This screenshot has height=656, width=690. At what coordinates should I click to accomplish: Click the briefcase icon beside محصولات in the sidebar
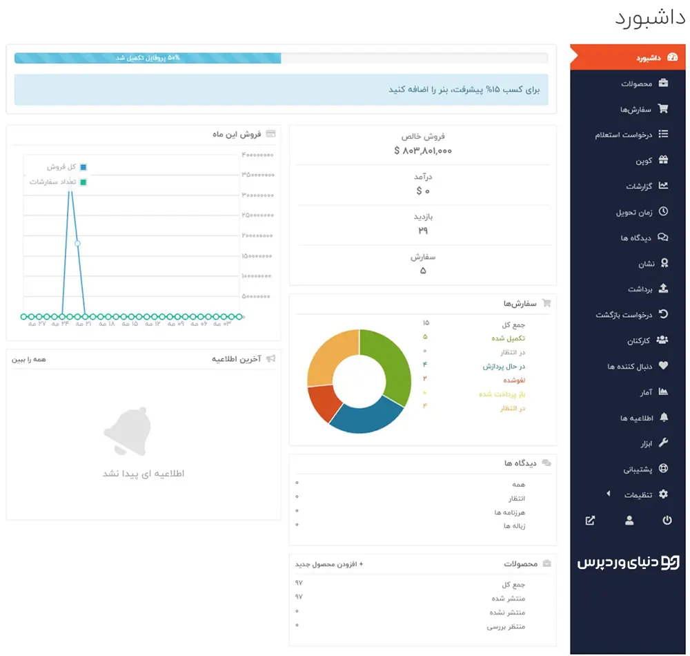point(663,83)
